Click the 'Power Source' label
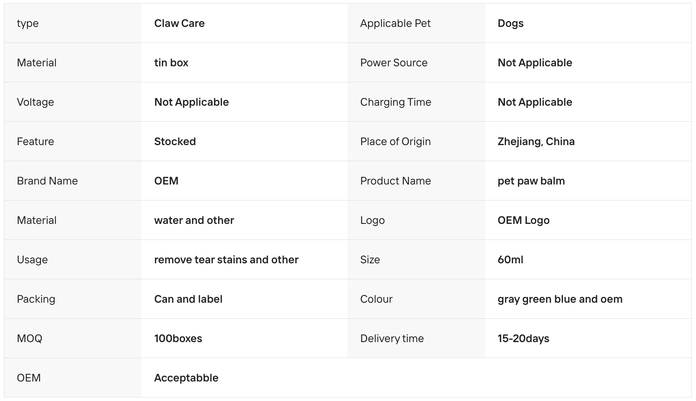The height and width of the screenshot is (401, 696). [x=394, y=63]
